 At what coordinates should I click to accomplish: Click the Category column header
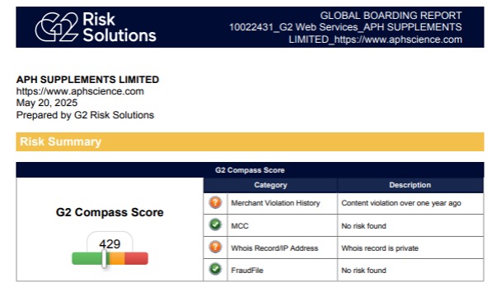pos(270,185)
